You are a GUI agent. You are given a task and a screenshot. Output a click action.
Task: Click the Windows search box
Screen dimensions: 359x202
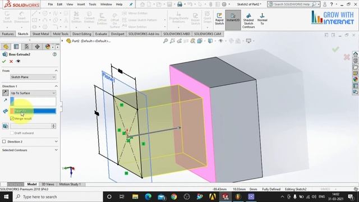[57, 197]
